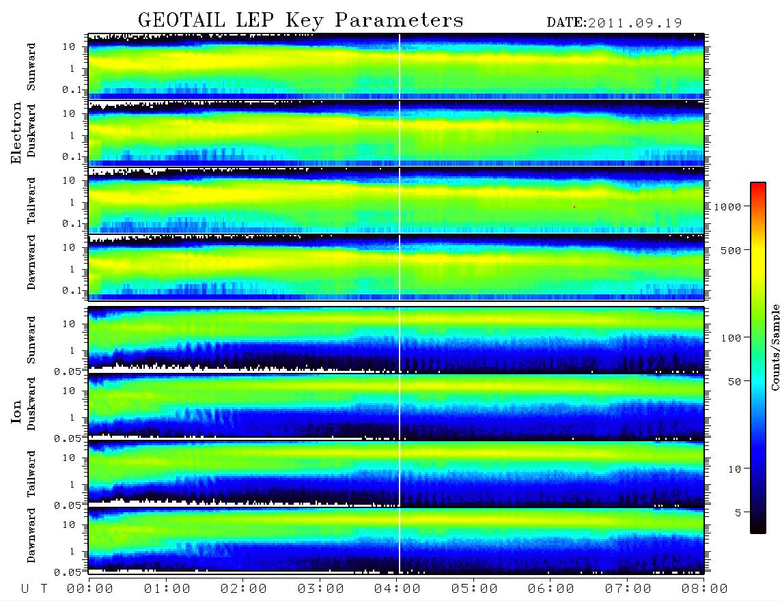The width and height of the screenshot is (780, 601).
Task: Click the Ion Duskward spectrogram panel
Action: tap(396, 408)
